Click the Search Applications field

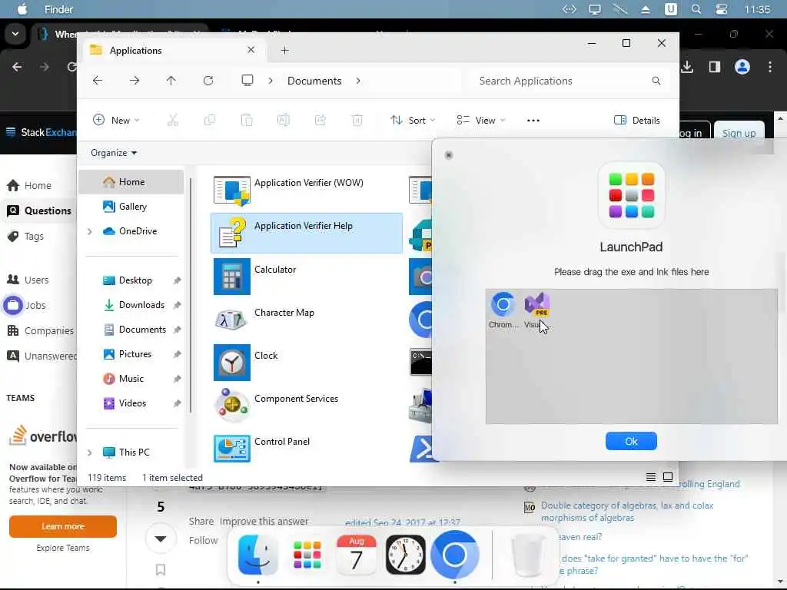coord(569,81)
